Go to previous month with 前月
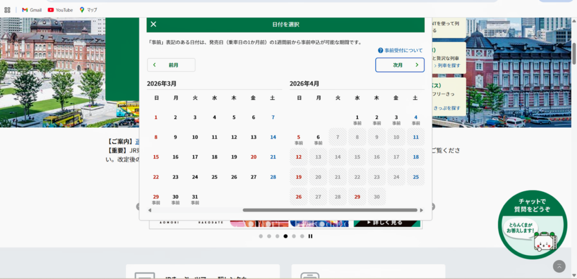The width and height of the screenshot is (577, 279). [x=171, y=65]
